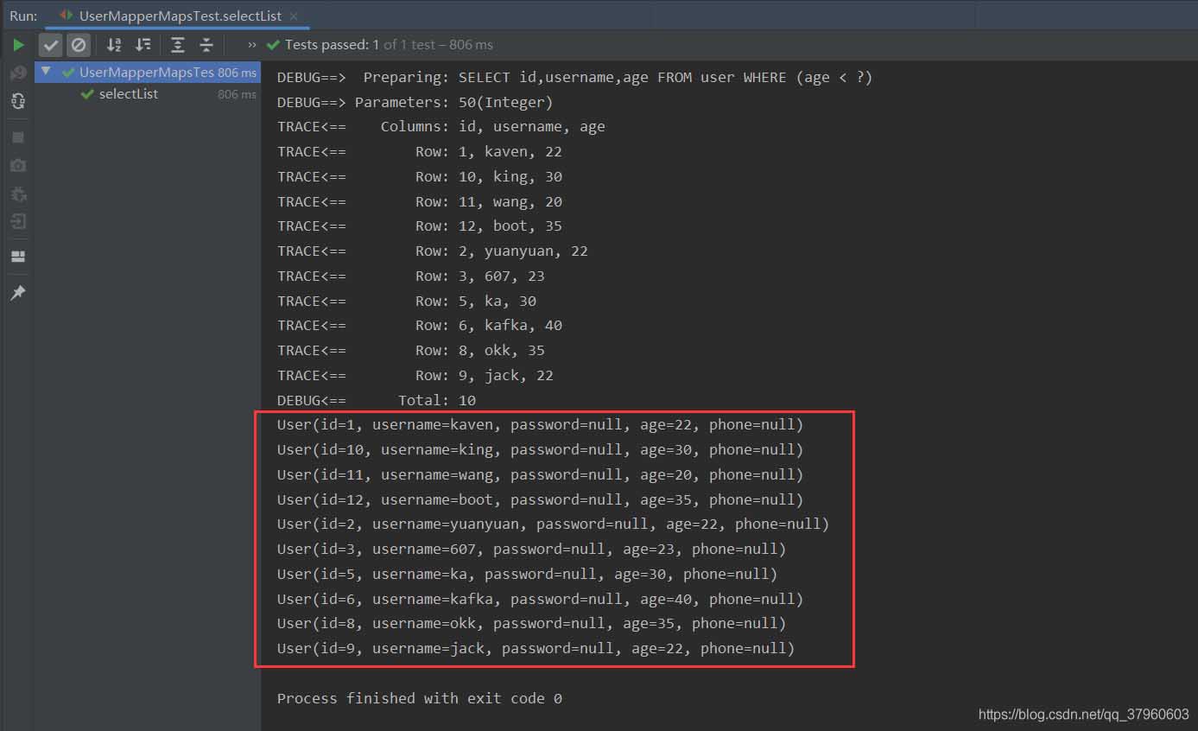The height and width of the screenshot is (731, 1198).
Task: Toggle Show Ignored tests filter
Action: [x=79, y=45]
